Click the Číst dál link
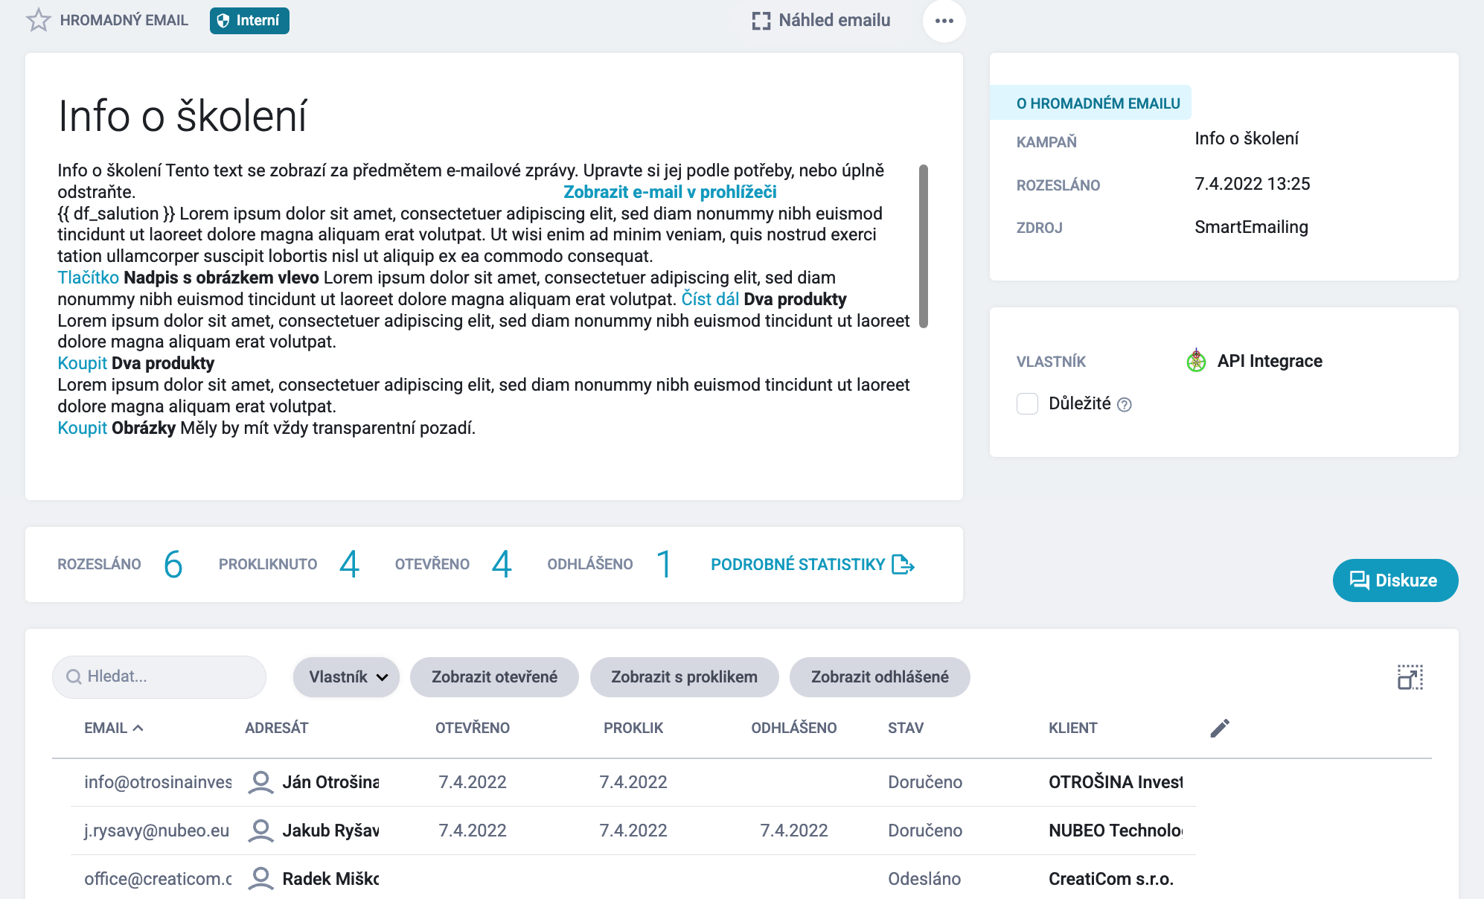The width and height of the screenshot is (1484, 899). pyautogui.click(x=710, y=299)
